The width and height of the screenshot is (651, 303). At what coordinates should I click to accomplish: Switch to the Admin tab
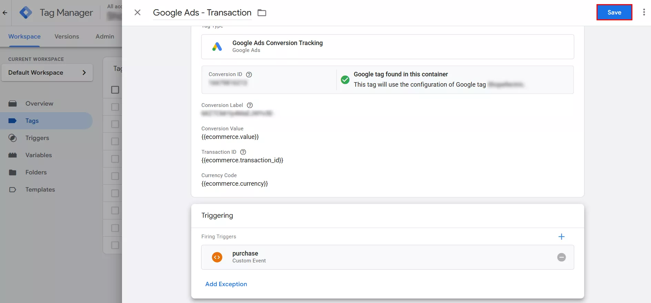(x=105, y=36)
